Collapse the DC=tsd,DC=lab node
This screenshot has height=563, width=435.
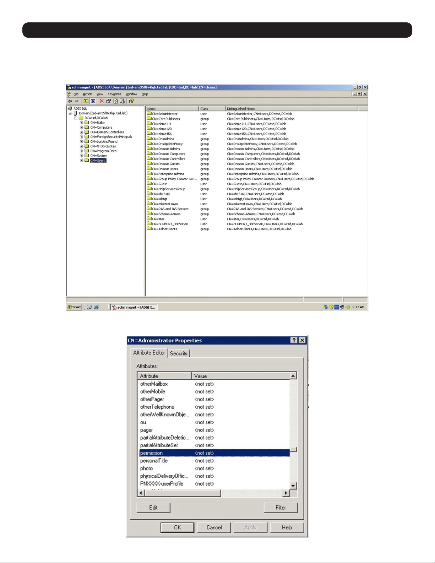click(x=76, y=118)
